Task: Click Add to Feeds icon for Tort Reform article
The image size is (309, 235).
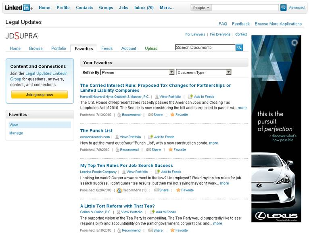Action: (x=152, y=212)
